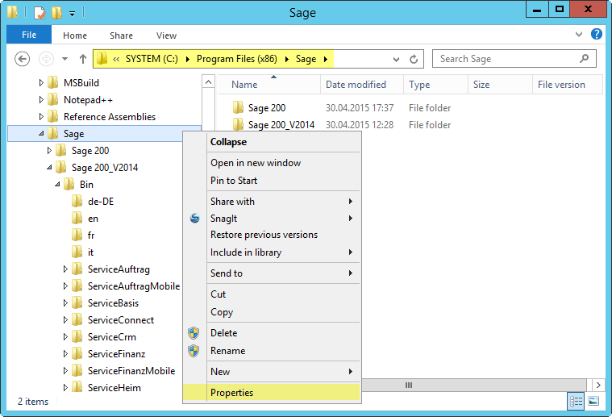Click the New folder quick access icon
Image resolution: width=612 pixels, height=417 pixels.
coord(57,13)
